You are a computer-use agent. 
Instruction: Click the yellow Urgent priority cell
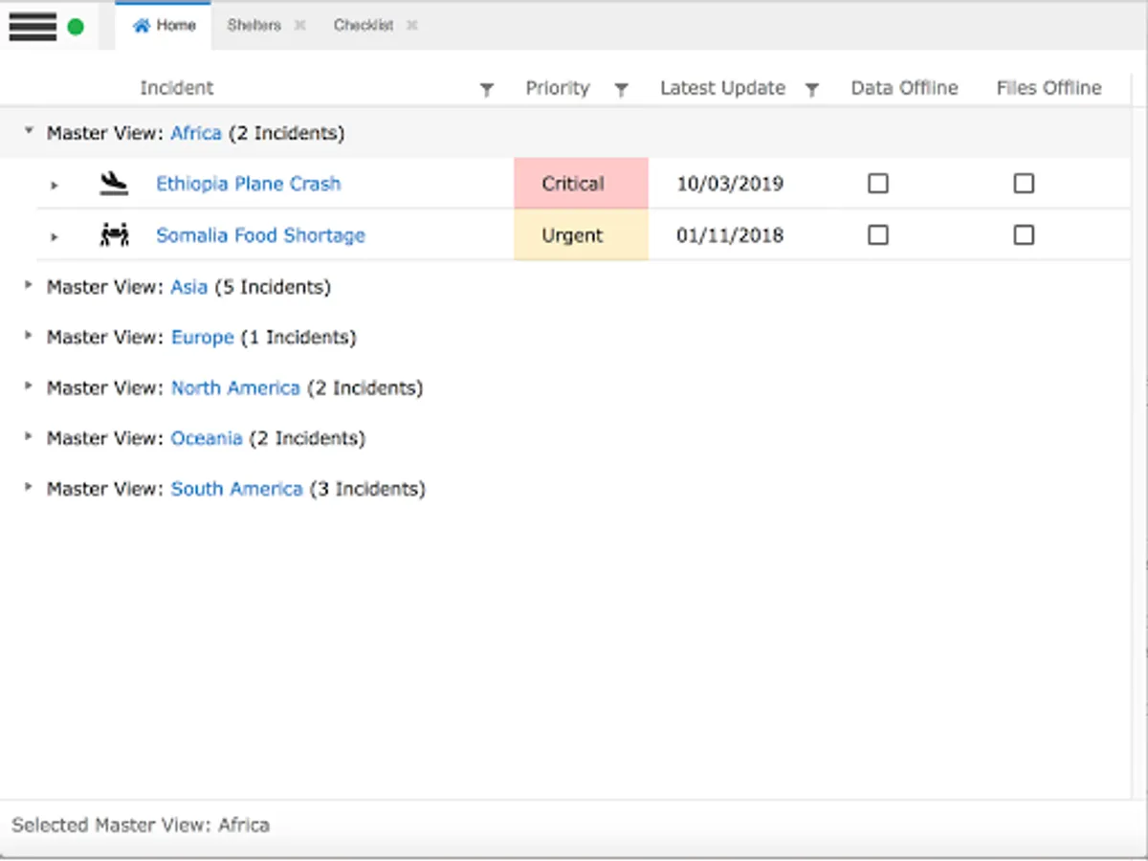[x=581, y=235]
